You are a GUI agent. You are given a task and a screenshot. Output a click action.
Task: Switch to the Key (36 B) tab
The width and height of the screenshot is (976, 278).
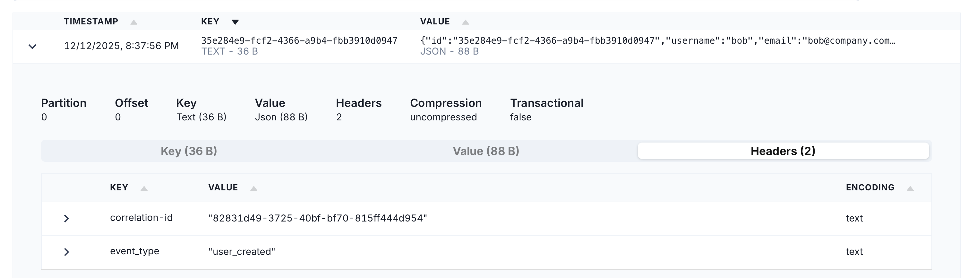pos(189,151)
